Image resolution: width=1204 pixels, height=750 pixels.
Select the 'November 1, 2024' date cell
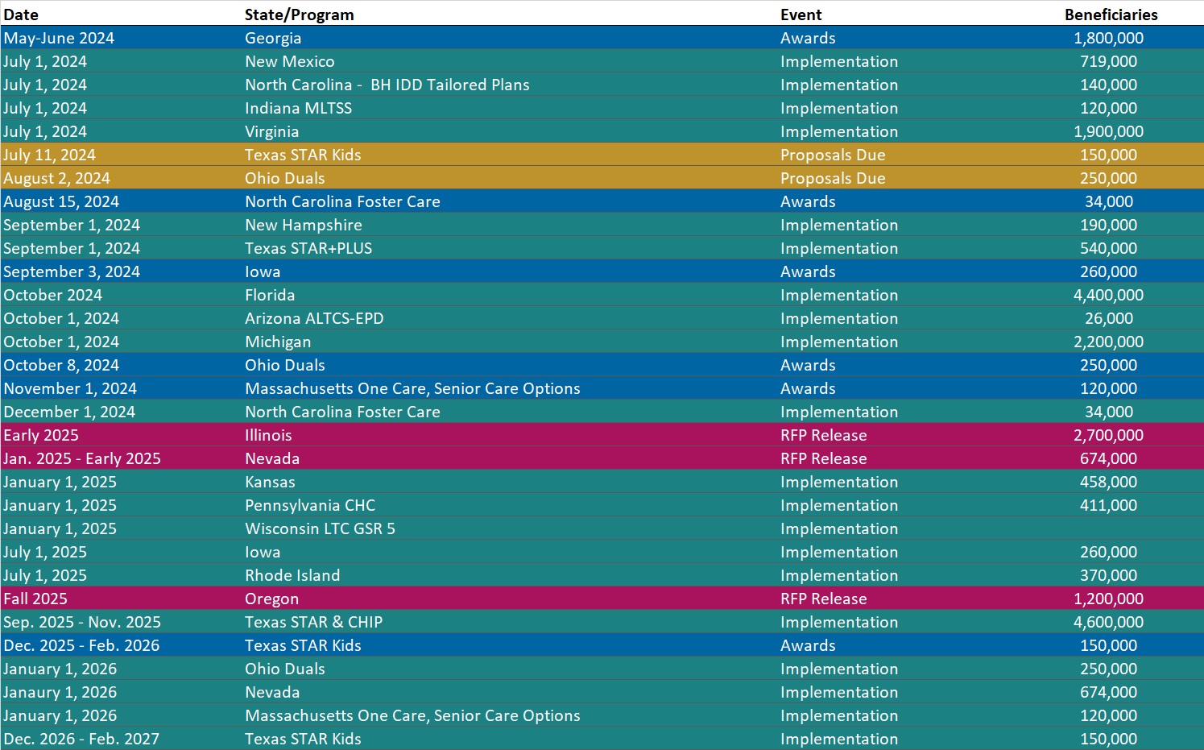coord(69,388)
